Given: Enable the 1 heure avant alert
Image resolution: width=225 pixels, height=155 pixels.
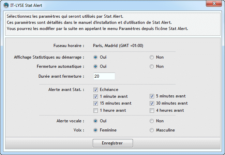Looking at the screenshot, I should (95, 111).
